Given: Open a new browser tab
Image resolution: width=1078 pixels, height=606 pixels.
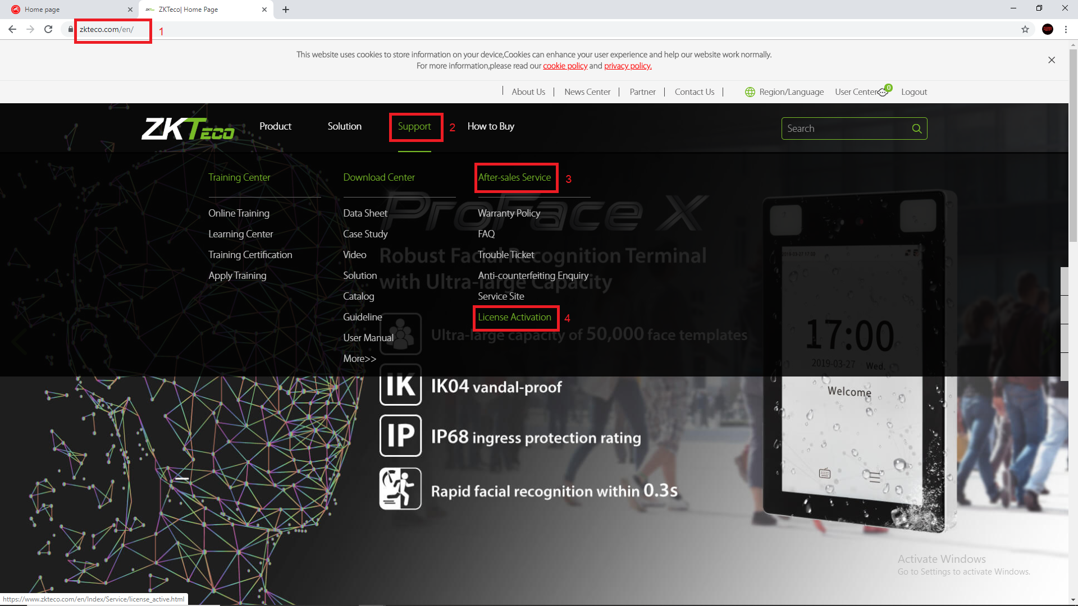Looking at the screenshot, I should coord(286,10).
